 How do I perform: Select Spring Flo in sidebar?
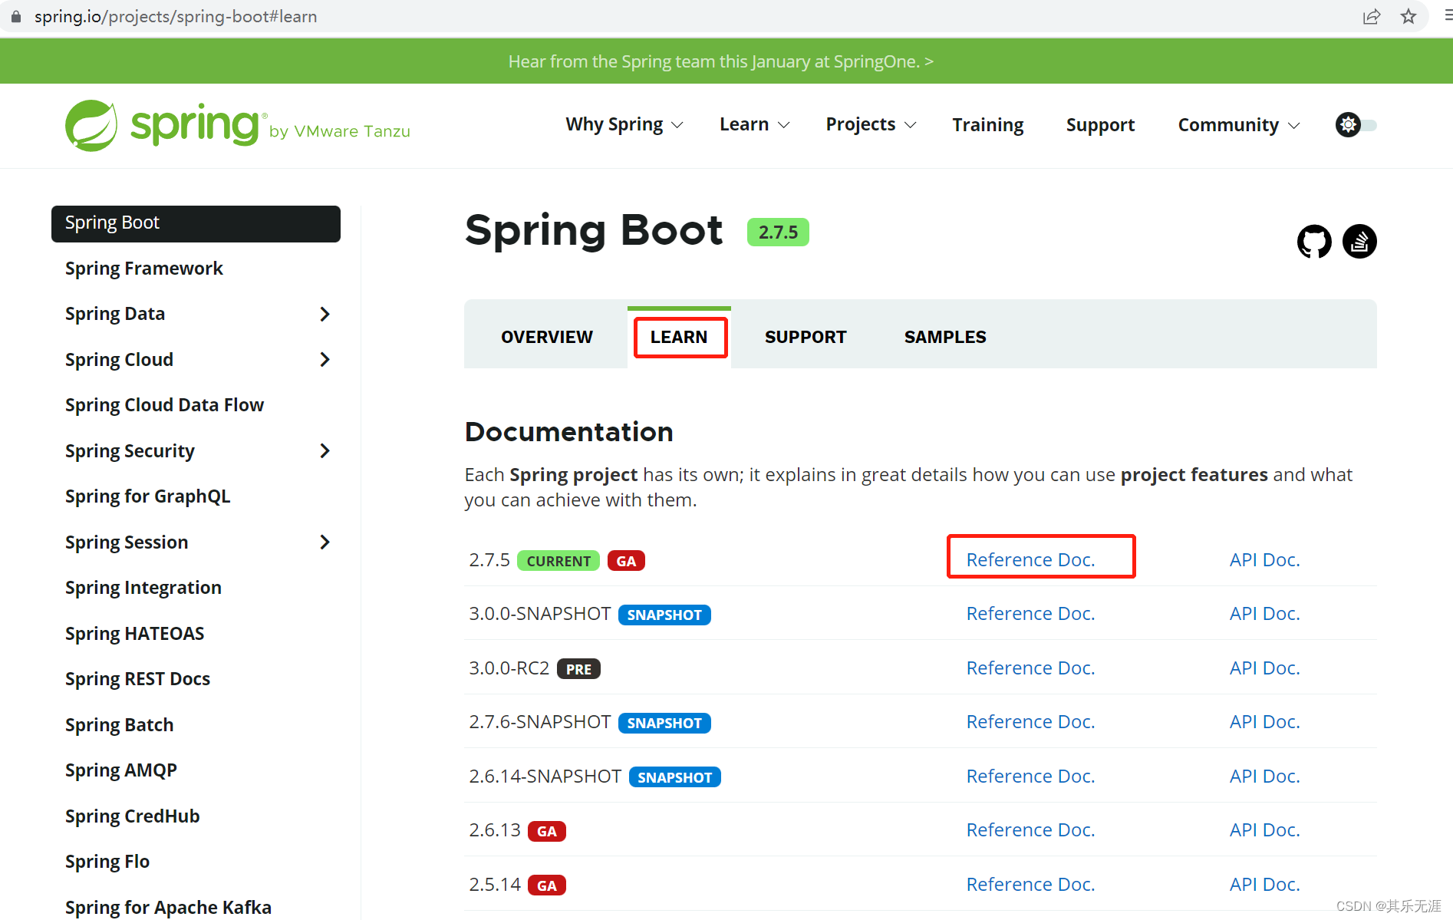tap(107, 862)
